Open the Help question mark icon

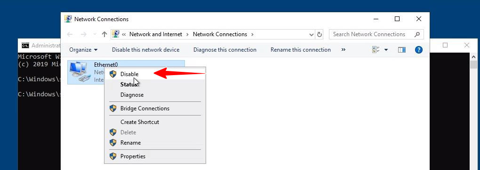pos(418,50)
